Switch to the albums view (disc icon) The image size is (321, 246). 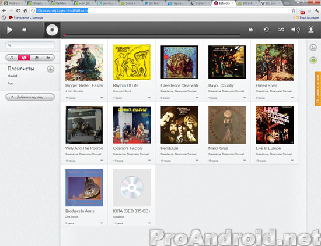(x=24, y=58)
